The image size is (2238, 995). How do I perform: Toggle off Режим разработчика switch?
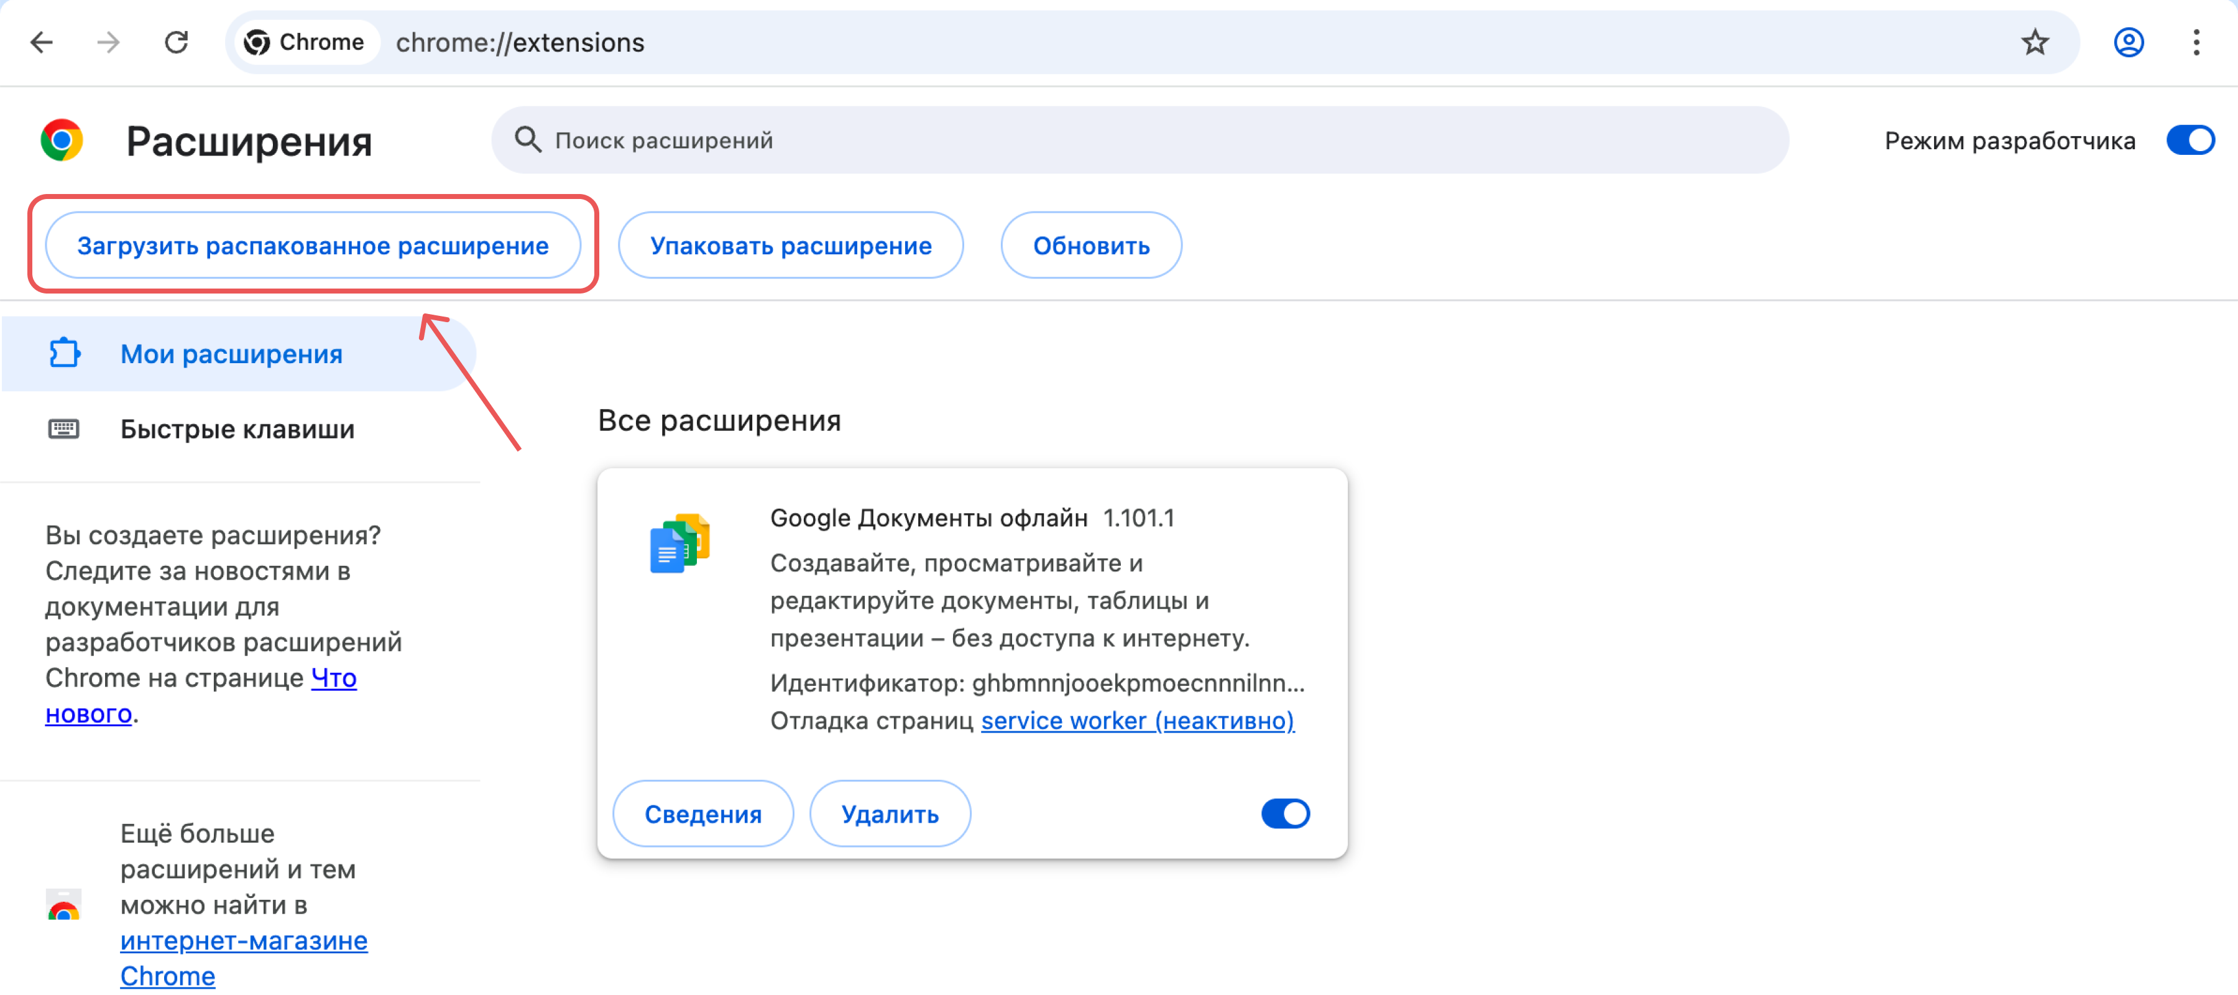click(x=2190, y=140)
